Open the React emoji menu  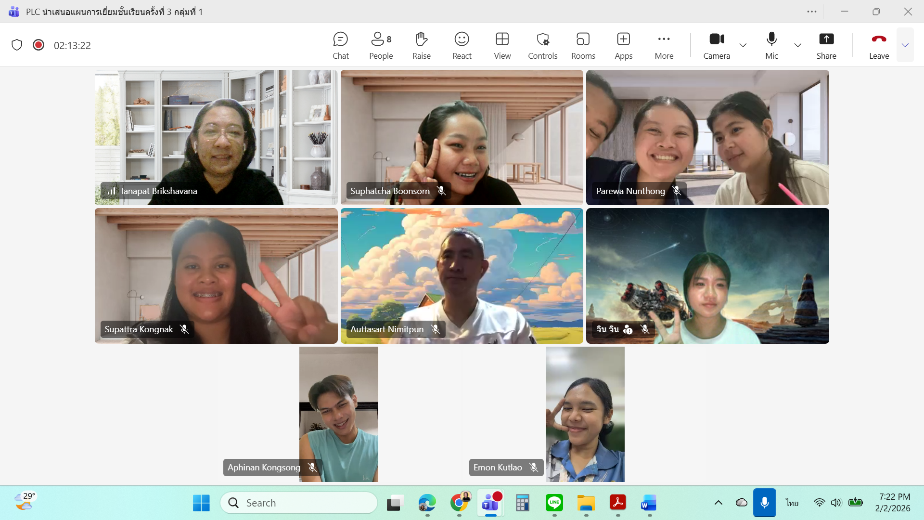coord(462,45)
